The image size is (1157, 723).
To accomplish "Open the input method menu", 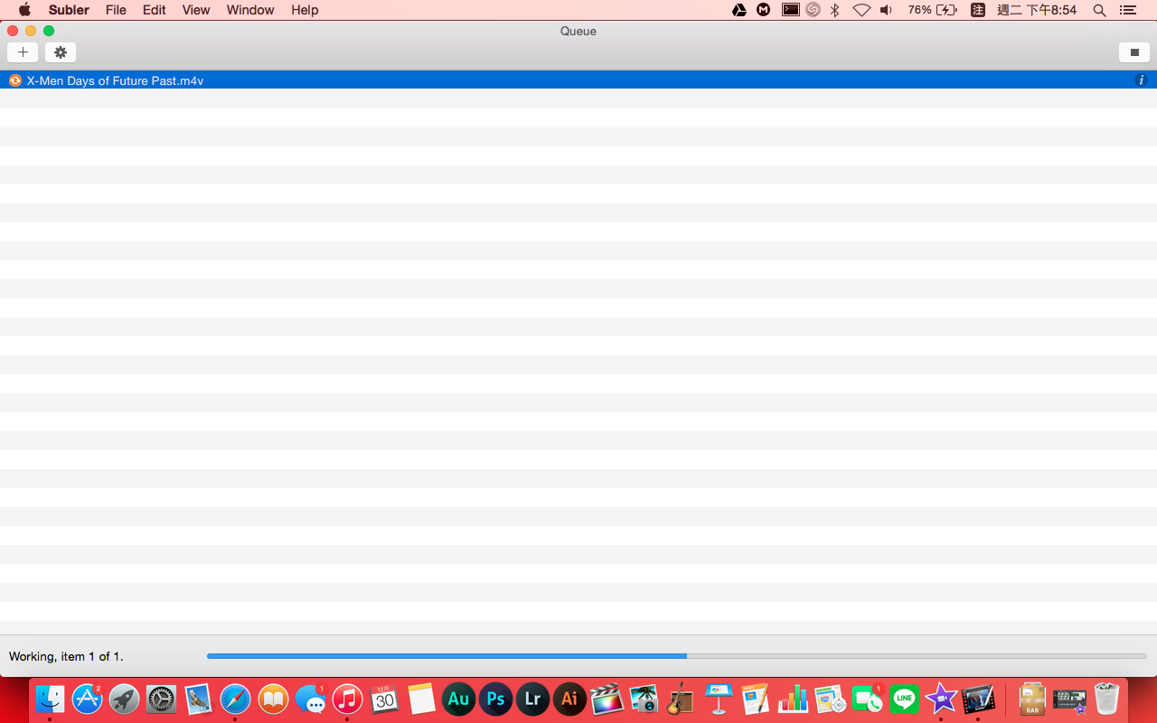I will [x=978, y=10].
